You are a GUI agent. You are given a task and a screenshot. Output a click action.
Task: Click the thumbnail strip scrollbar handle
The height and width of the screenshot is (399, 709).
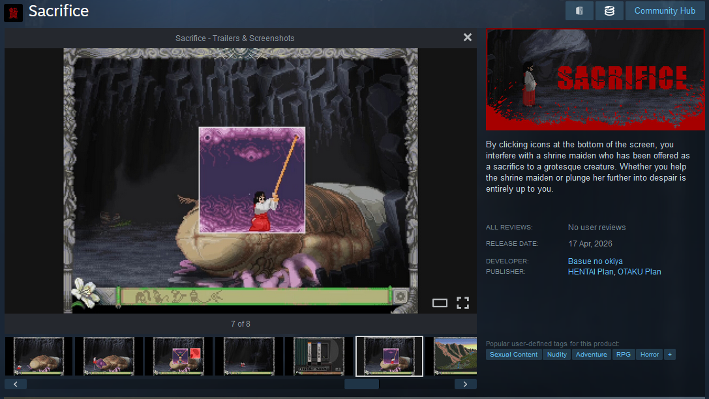pyautogui.click(x=361, y=384)
